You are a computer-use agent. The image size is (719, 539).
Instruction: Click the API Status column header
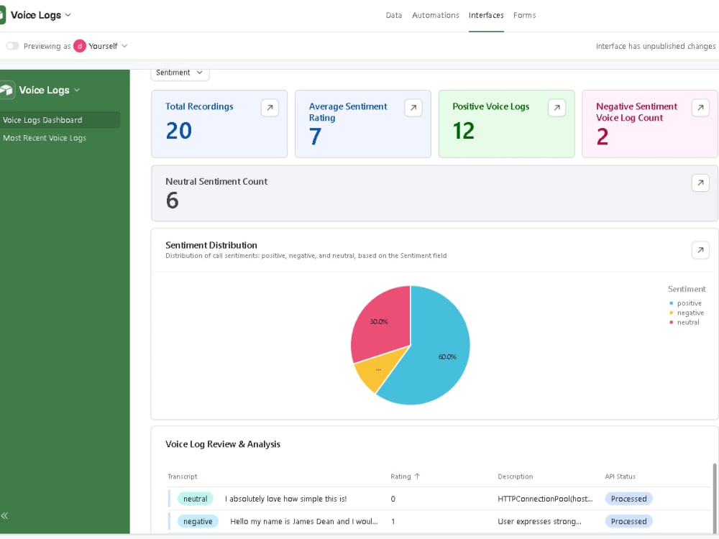[620, 476]
